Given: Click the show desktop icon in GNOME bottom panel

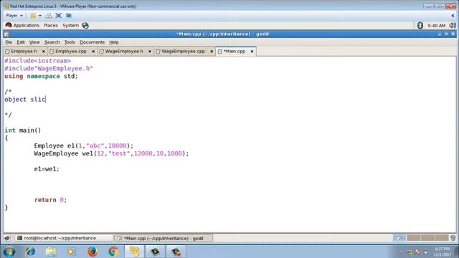Looking at the screenshot, I should 7,238.
